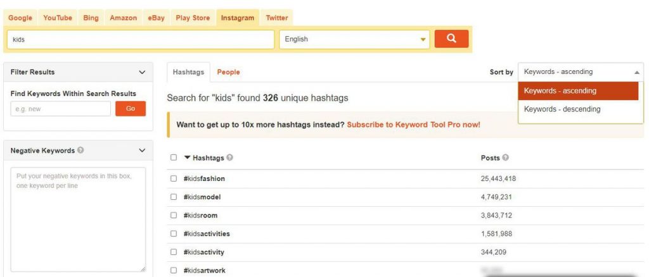Open Subscribe to Keyword Tool Pro link
The height and width of the screenshot is (277, 649).
pyautogui.click(x=413, y=124)
